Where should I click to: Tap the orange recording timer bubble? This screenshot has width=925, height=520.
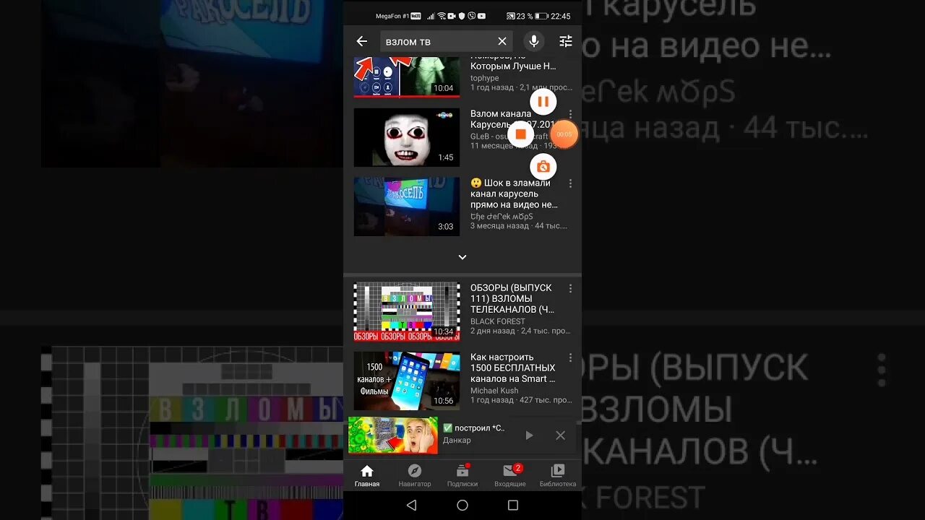click(564, 134)
